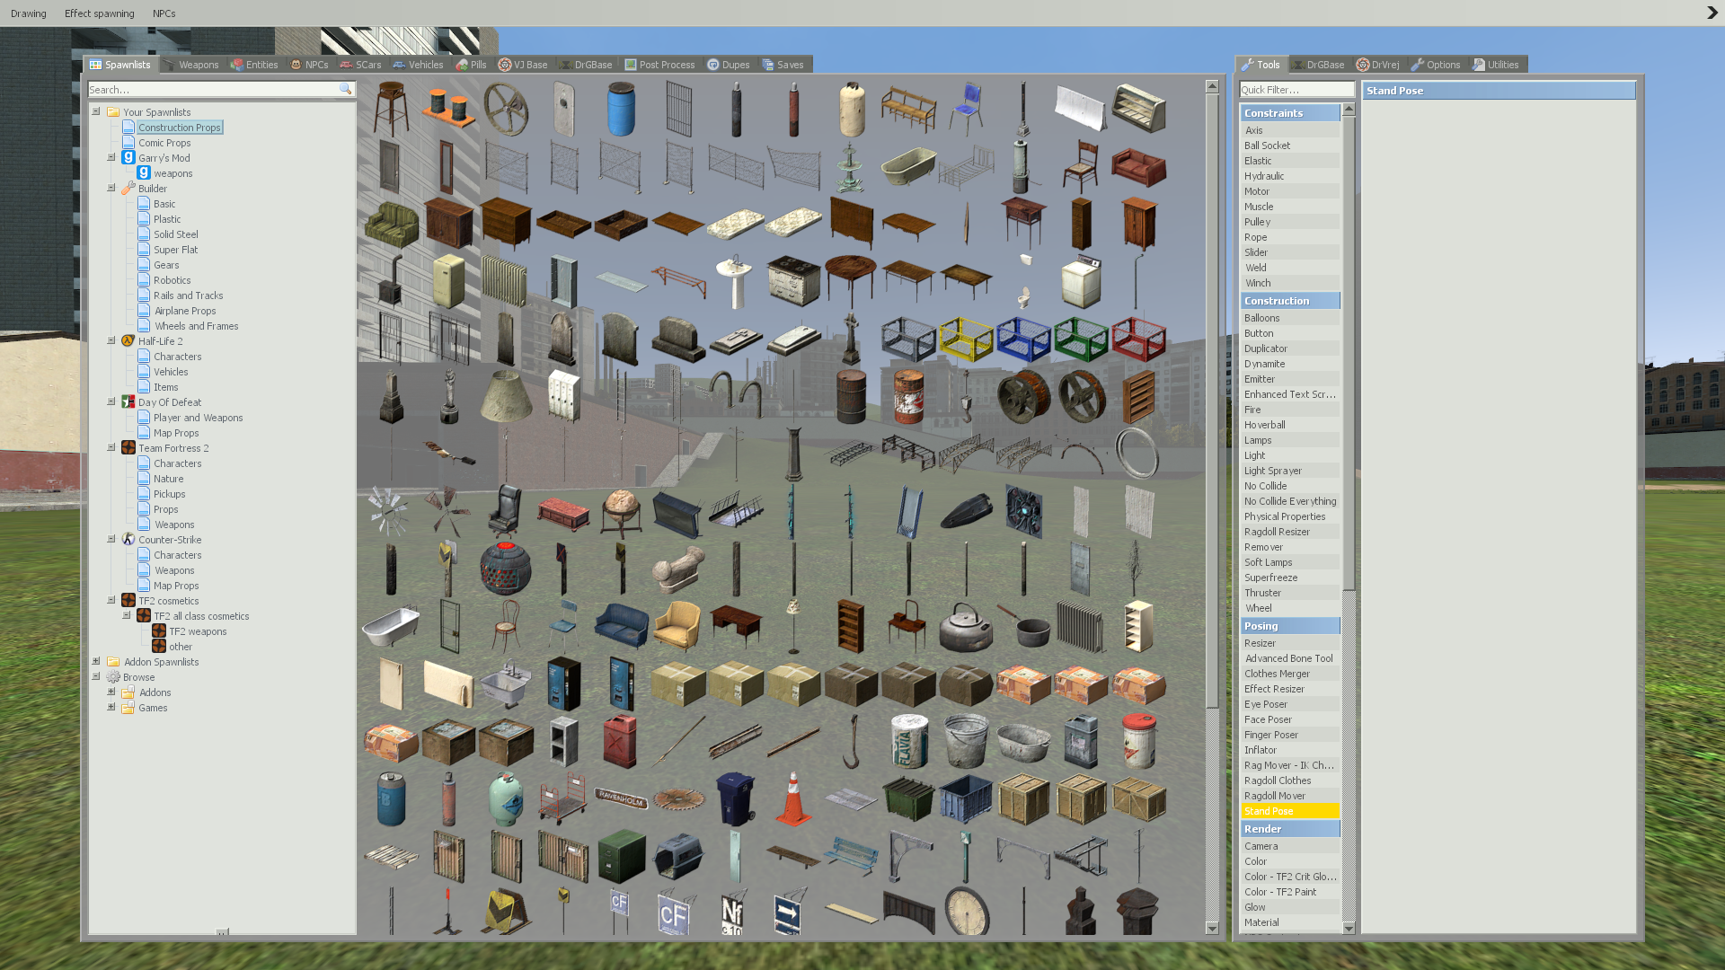Spawn the blue plastic barrel prop
The height and width of the screenshot is (970, 1725).
(621, 110)
